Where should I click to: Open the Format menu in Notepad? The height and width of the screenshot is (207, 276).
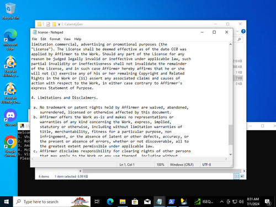[55, 39]
